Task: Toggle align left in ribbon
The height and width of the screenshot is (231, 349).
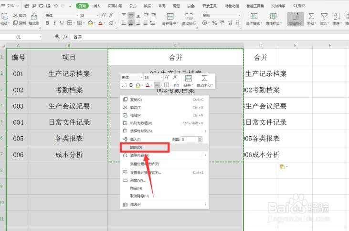Action: [124, 23]
